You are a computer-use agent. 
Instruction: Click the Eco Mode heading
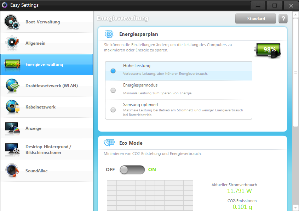click(x=131, y=143)
